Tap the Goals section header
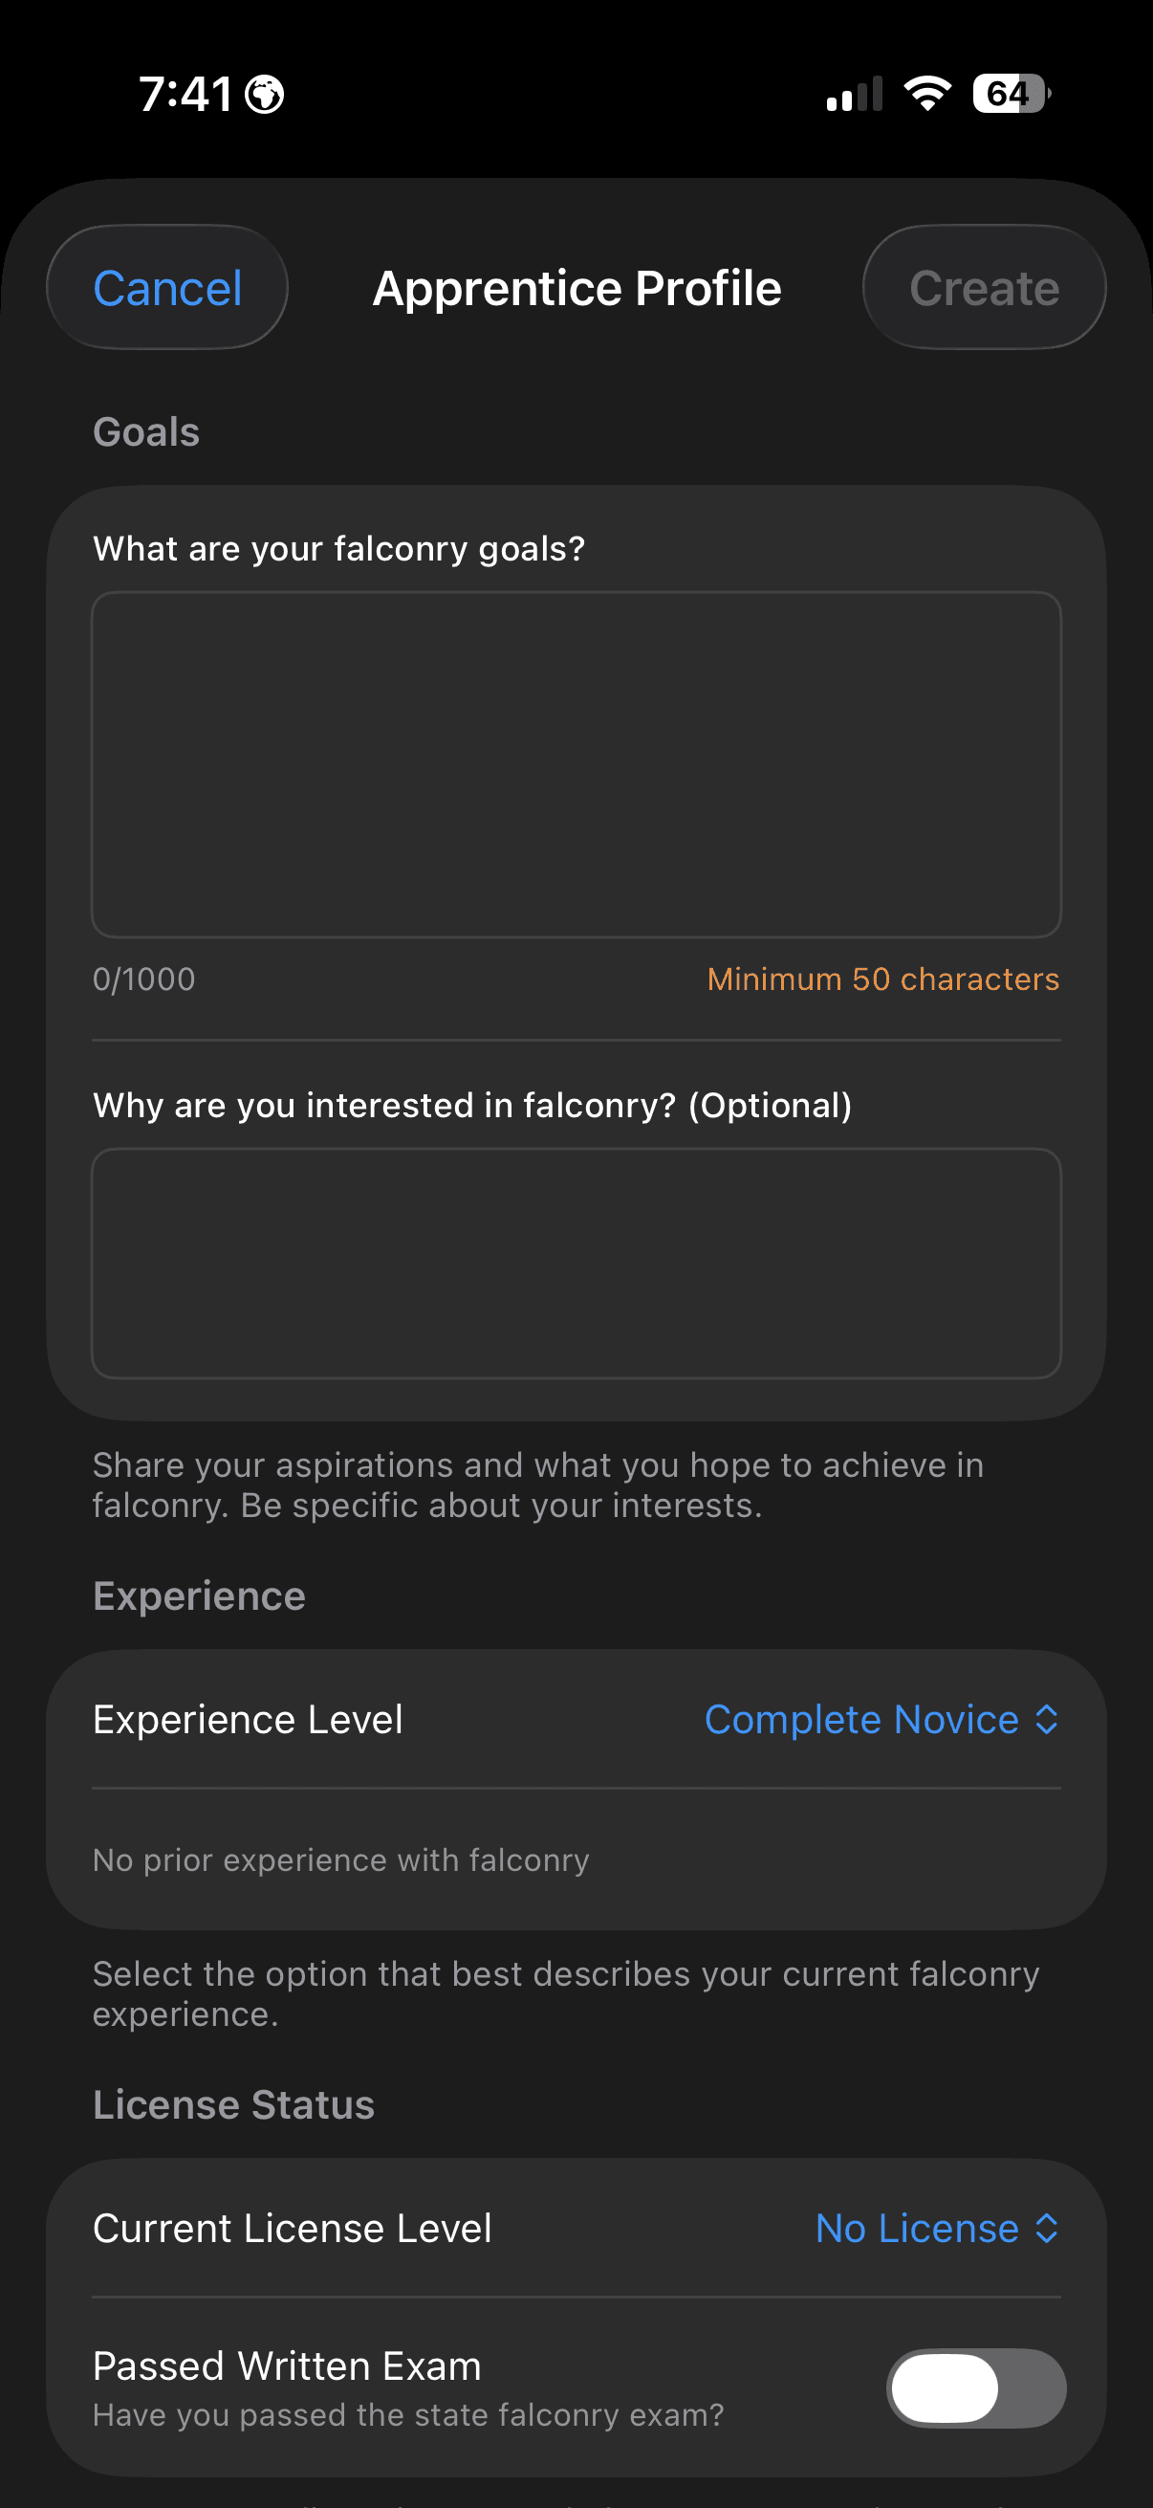The image size is (1153, 2508). [x=146, y=431]
